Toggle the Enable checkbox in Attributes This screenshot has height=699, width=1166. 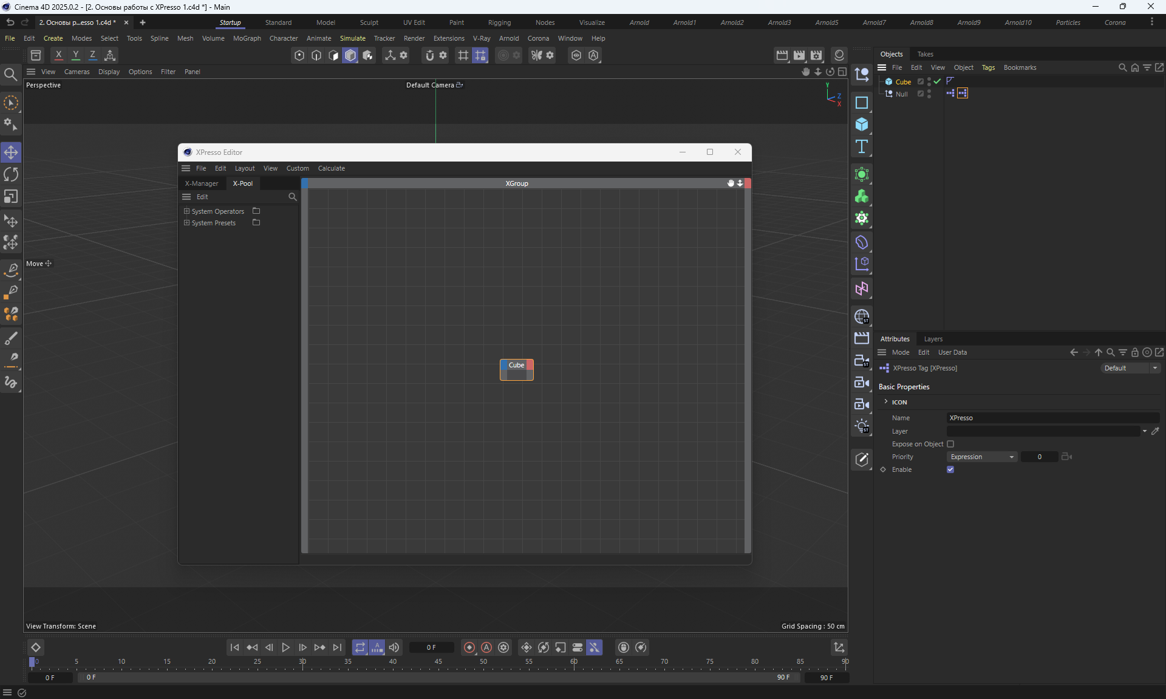[x=950, y=469]
